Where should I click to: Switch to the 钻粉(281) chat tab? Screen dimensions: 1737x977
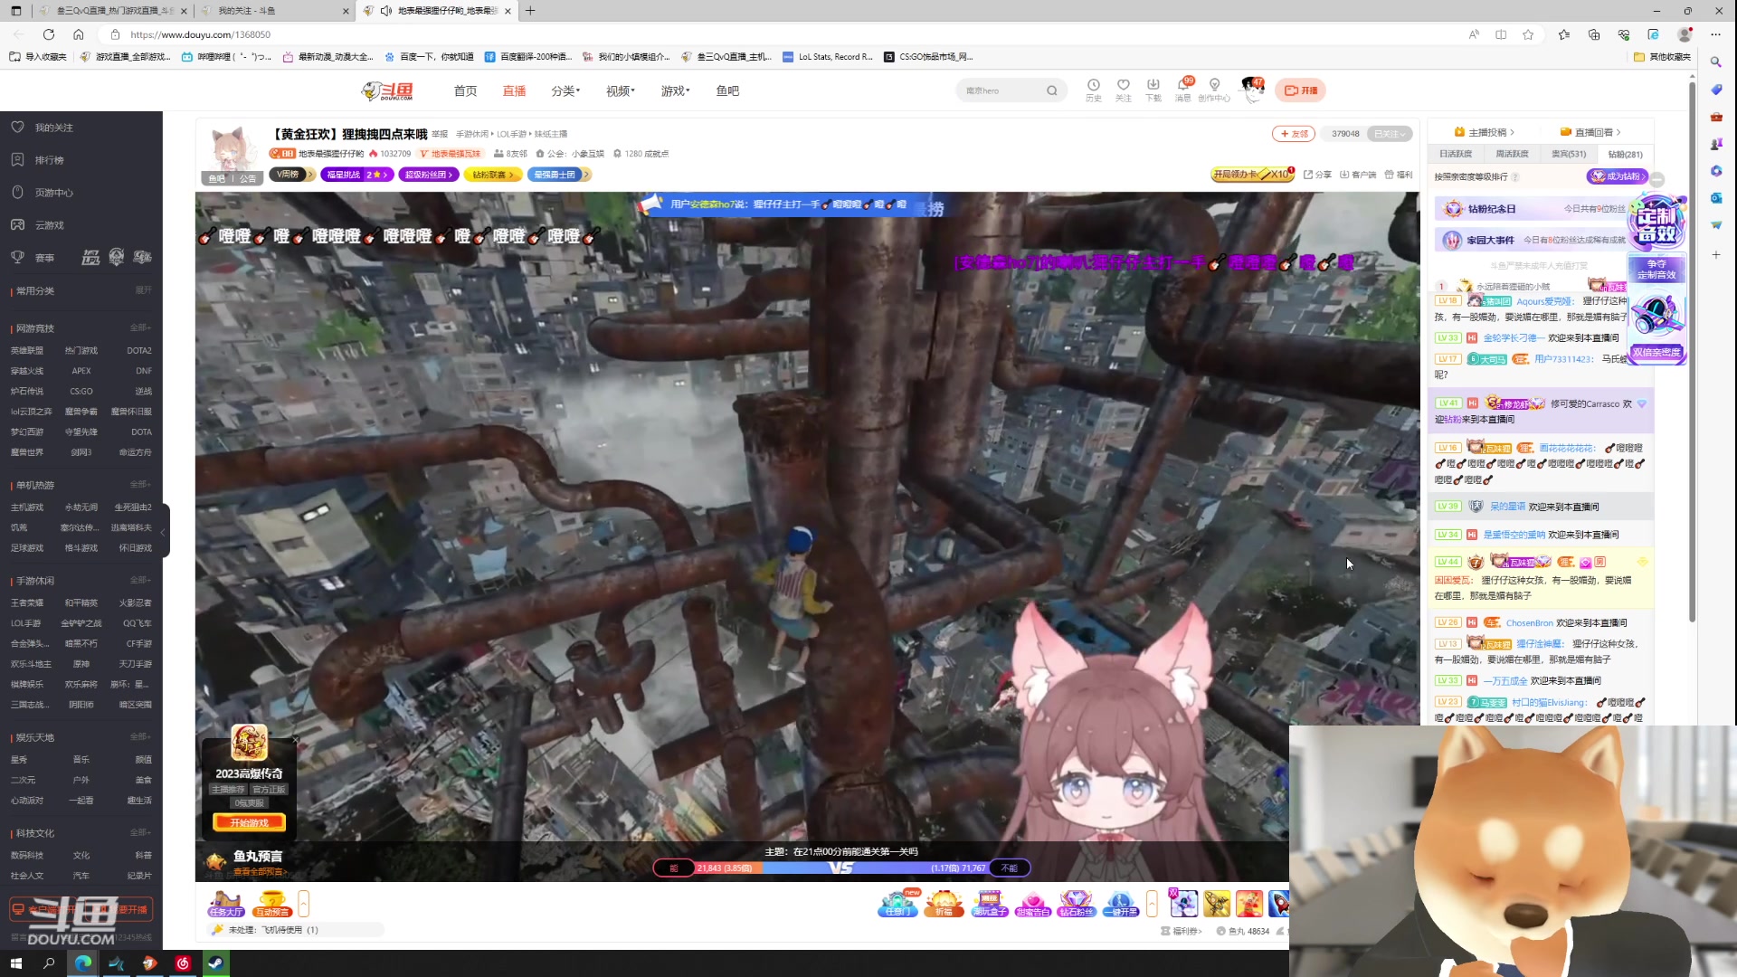1624,154
